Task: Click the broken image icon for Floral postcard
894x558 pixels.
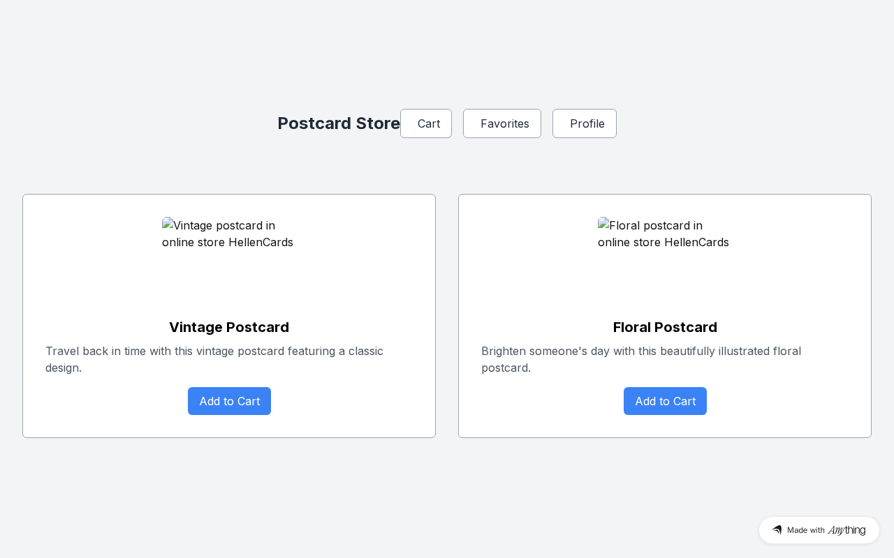Action: (603, 223)
